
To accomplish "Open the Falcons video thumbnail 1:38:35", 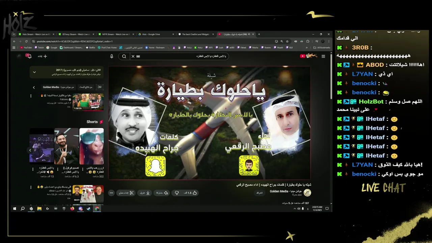I will (88, 102).
